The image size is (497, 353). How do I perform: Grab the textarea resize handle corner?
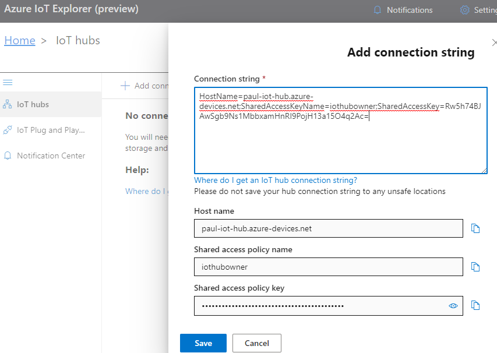click(x=484, y=171)
